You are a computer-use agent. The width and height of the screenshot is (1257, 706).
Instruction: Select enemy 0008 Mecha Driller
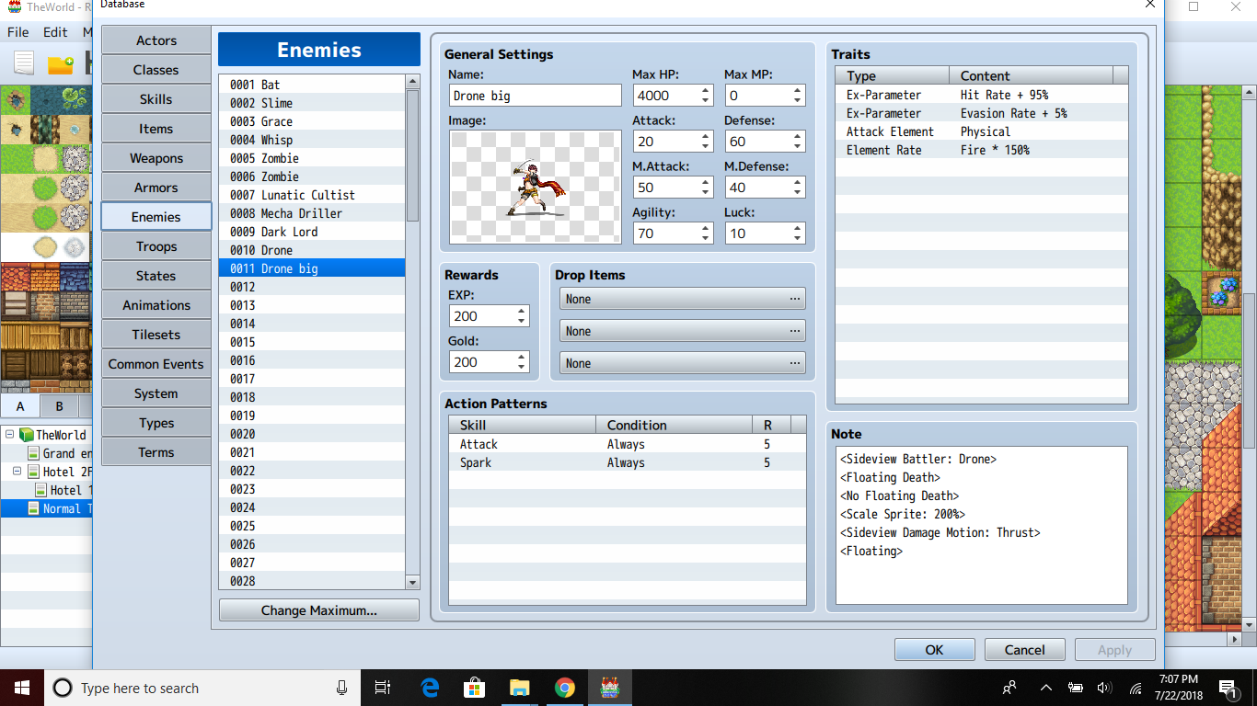[x=312, y=213]
